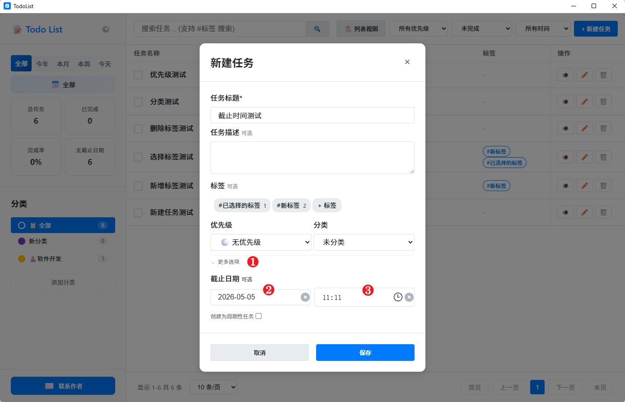Click the 联系作者 button
Viewport: 625px width, 402px height.
point(63,386)
